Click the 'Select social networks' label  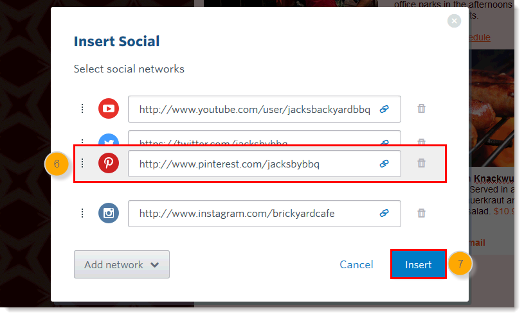(129, 69)
